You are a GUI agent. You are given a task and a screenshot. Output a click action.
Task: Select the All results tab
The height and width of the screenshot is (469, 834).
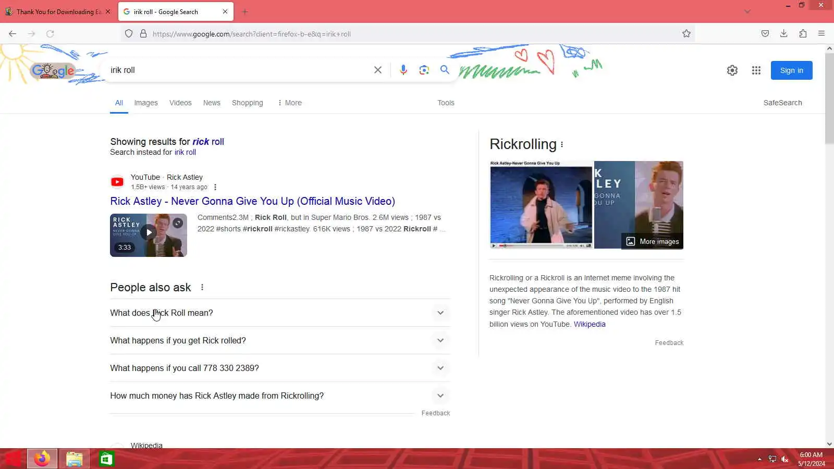point(119,103)
